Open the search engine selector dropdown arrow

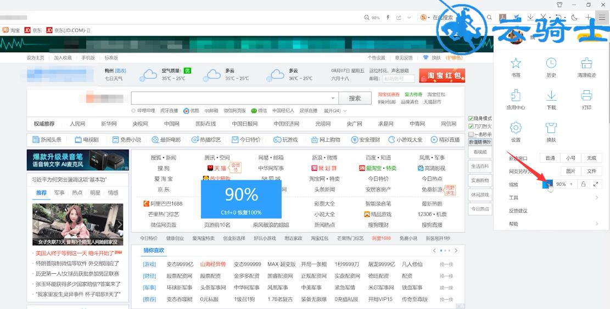(429, 18)
